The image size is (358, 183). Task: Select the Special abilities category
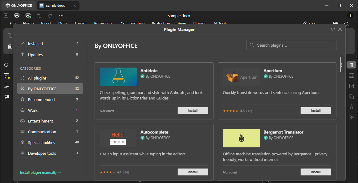[x=50, y=142]
